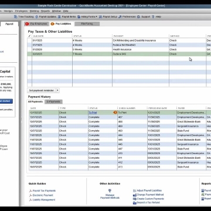Viewport: 211px width, 211px height.
Task: Open Payroll Setup in the toolbar
Action: point(108,17)
